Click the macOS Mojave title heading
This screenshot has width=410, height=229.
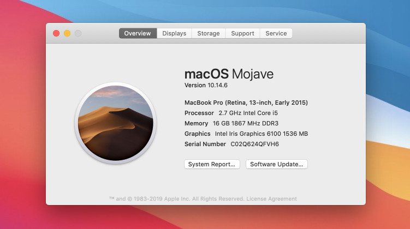click(229, 74)
